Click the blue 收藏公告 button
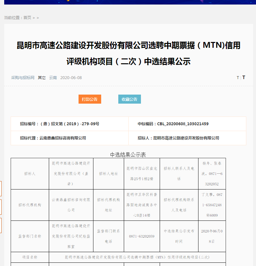Screen dimensions: 256x266 (x=129, y=99)
